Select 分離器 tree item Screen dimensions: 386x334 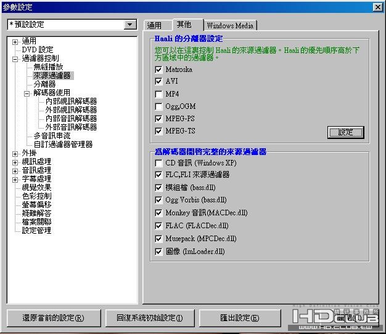click(x=44, y=84)
